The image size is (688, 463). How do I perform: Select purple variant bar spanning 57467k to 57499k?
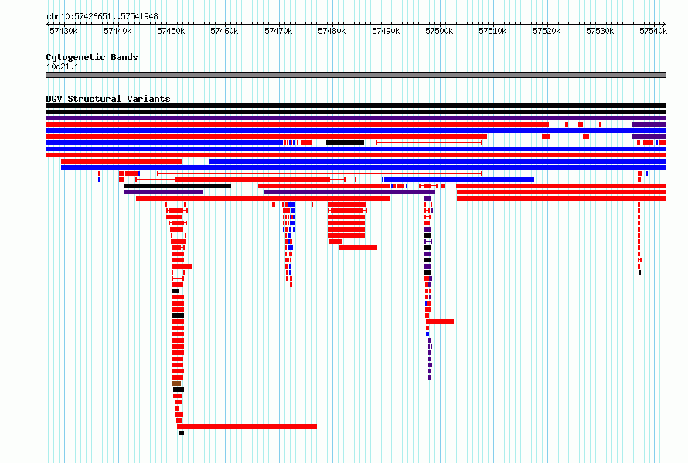[x=349, y=192]
